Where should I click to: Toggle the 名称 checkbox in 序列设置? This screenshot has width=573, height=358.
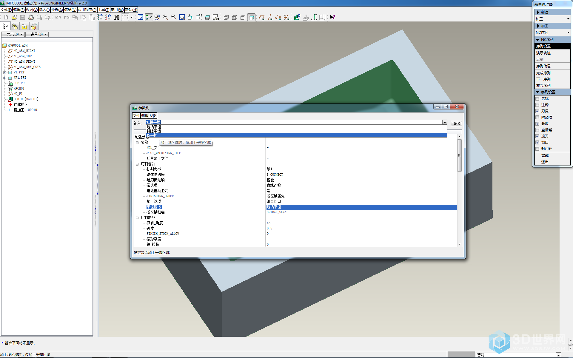tap(537, 99)
